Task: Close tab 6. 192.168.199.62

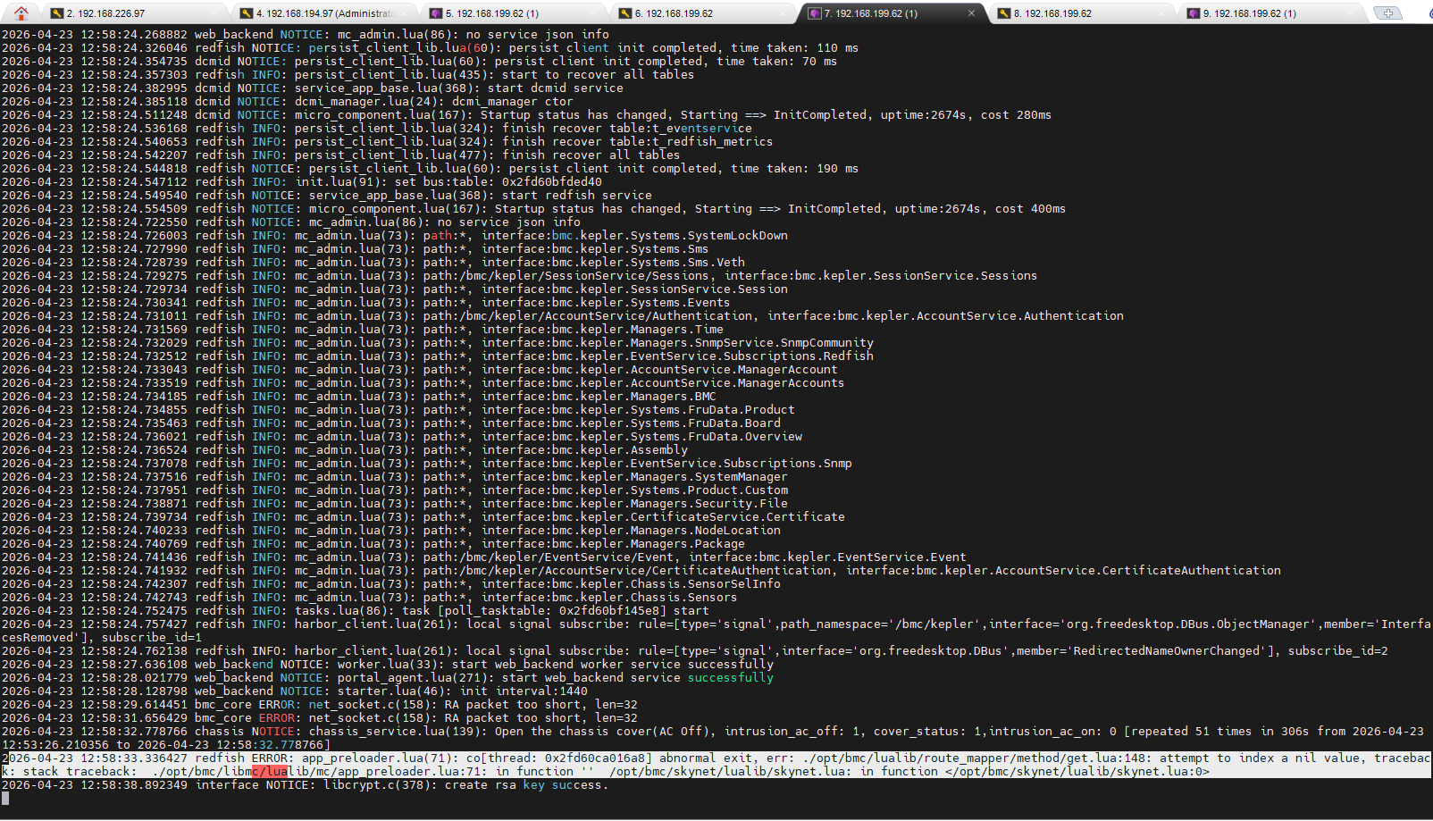Action: [x=783, y=13]
